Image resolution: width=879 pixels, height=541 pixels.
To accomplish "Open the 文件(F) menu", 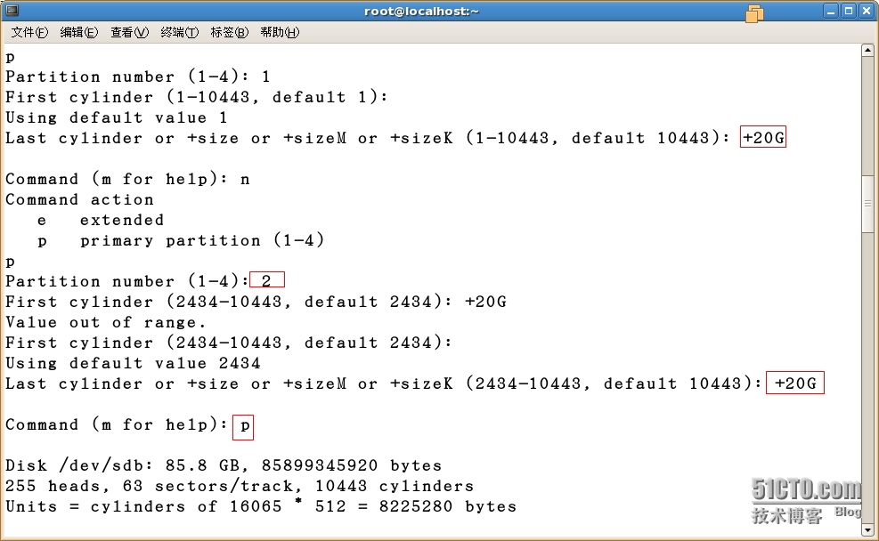I will [x=29, y=33].
